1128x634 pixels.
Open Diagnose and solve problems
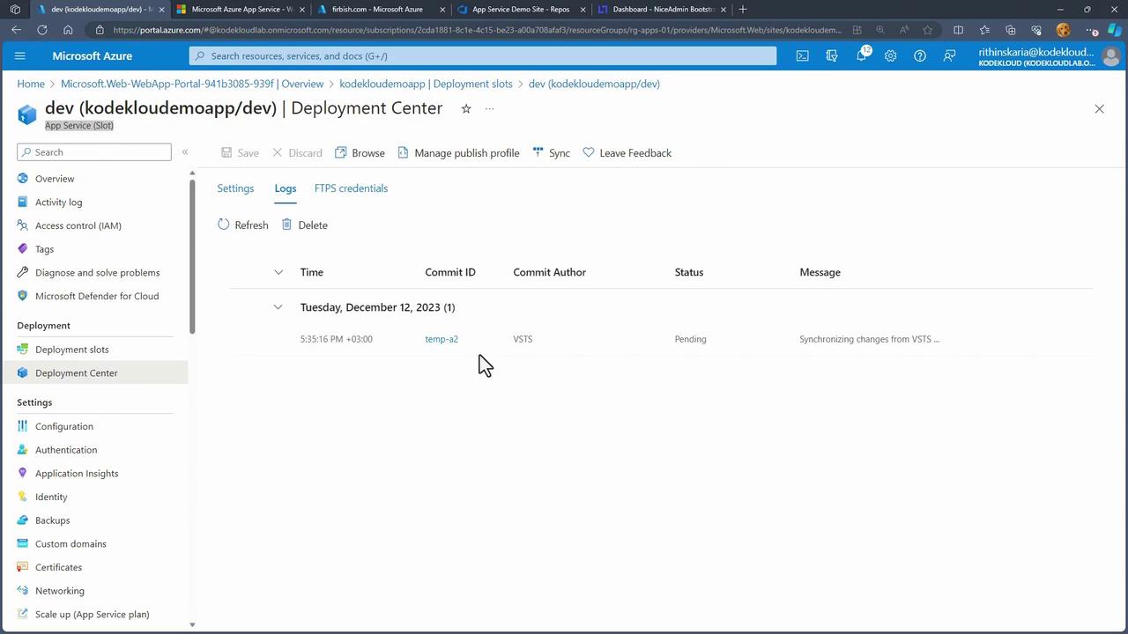(x=97, y=273)
